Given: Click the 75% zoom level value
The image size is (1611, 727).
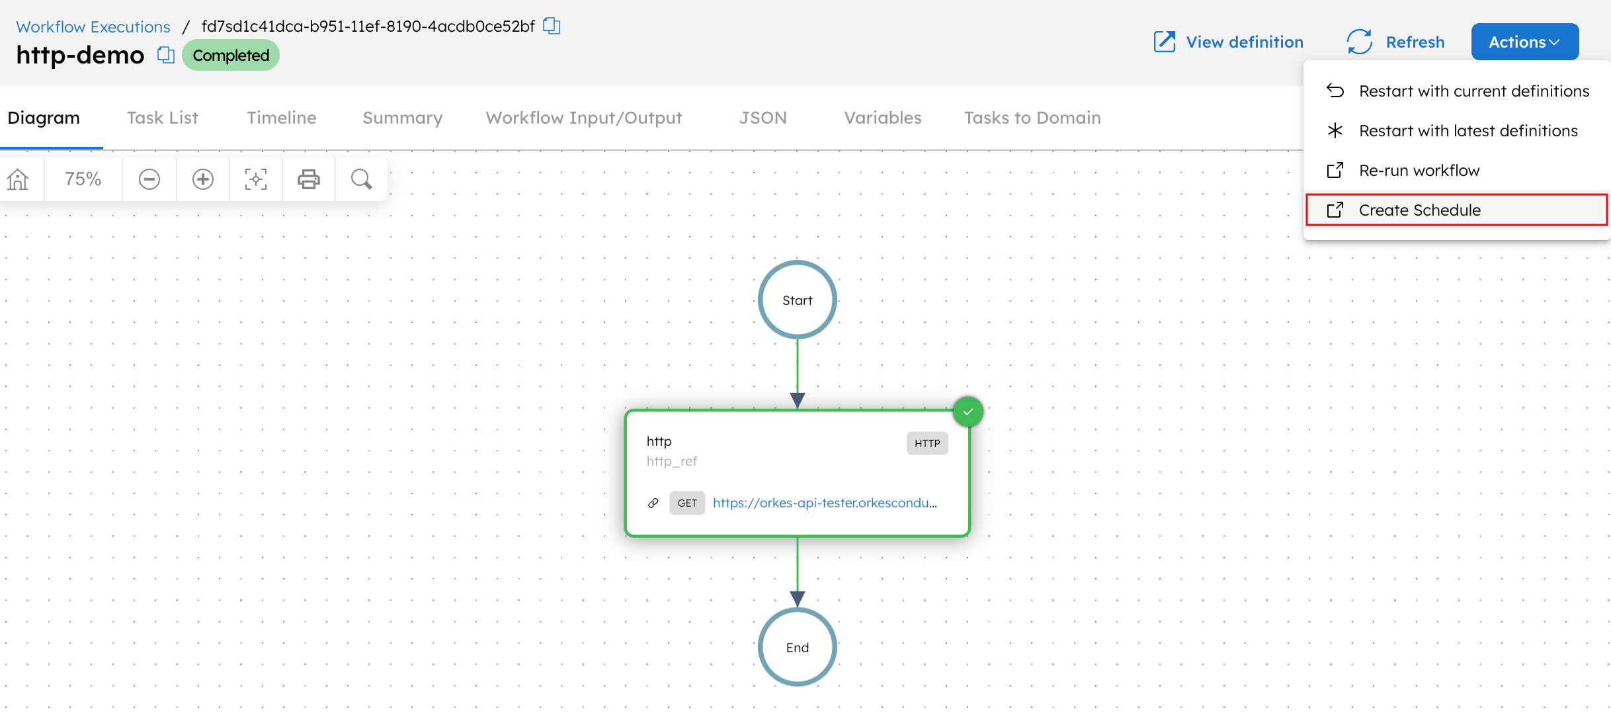Looking at the screenshot, I should (83, 179).
